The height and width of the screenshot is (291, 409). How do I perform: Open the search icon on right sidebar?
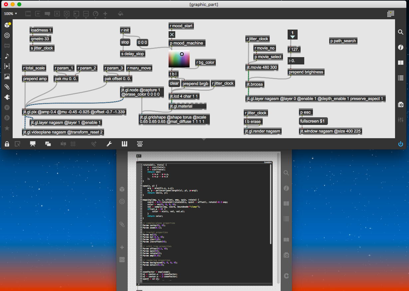pyautogui.click(x=401, y=32)
